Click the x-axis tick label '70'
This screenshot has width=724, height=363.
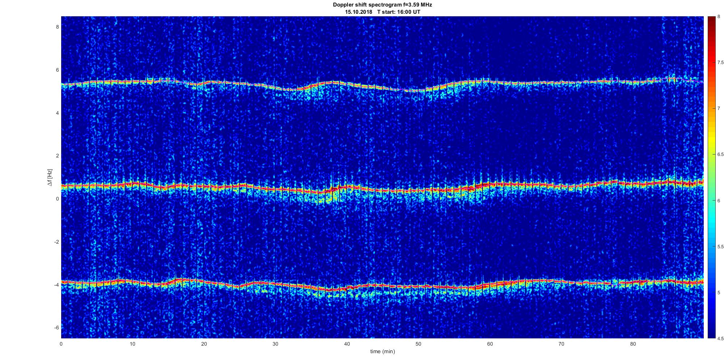[x=561, y=344]
